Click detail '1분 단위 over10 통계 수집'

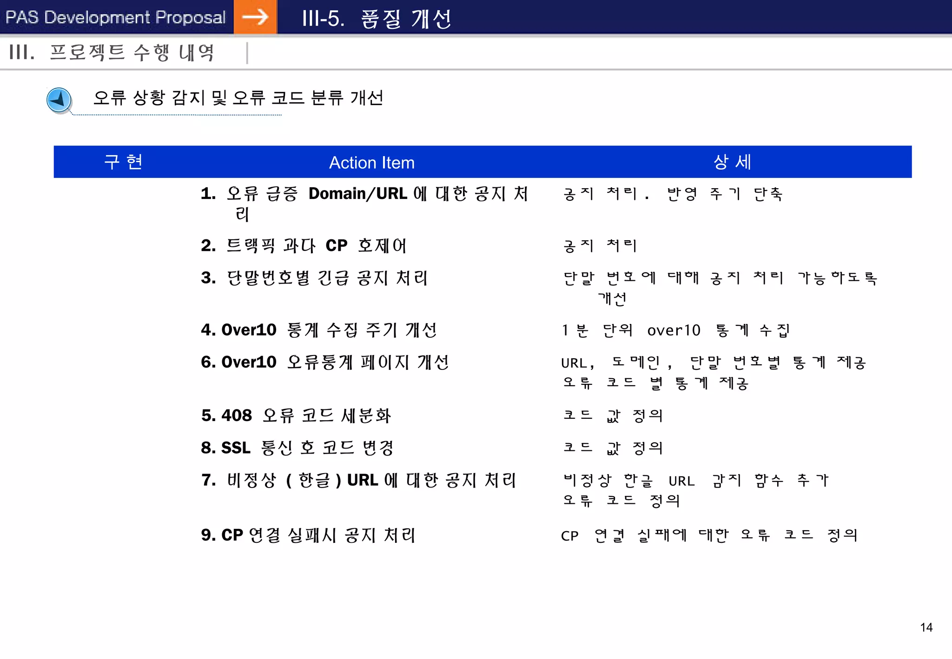676,330
